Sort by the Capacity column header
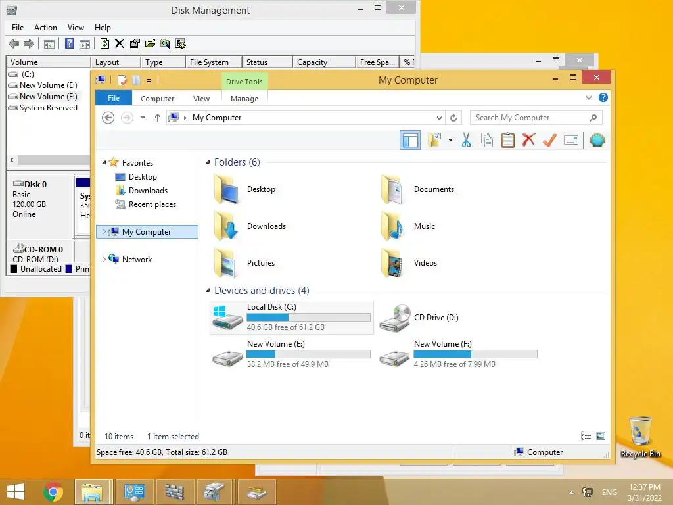 pos(324,62)
